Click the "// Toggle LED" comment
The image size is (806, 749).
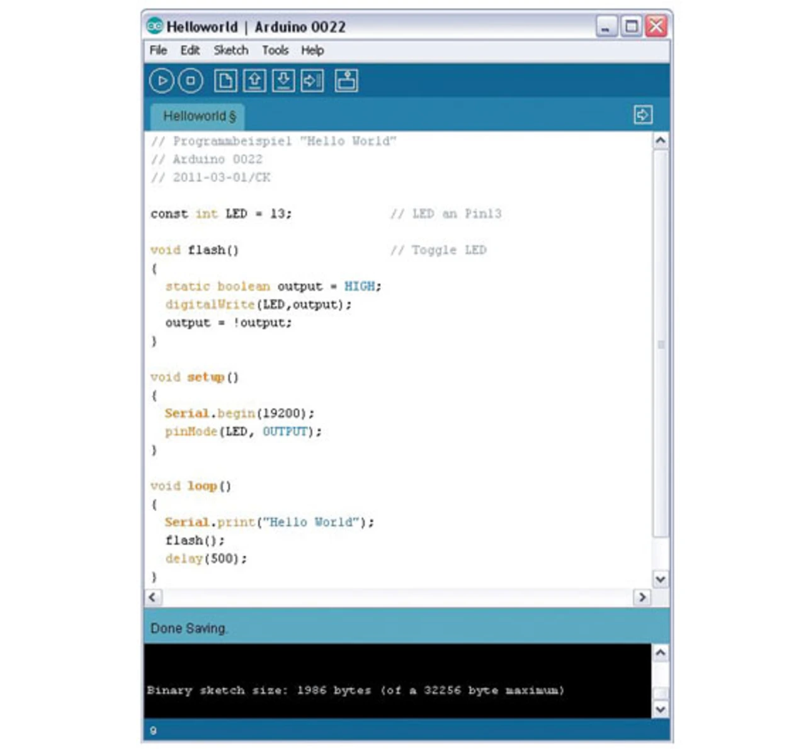[438, 250]
